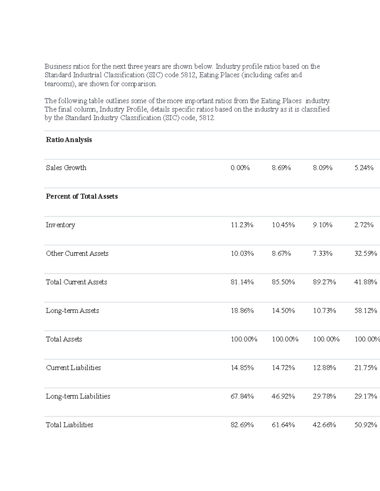Viewport: 380px width, 491px height.
Task: Click the Long-term Liabilities row label
Action: [x=78, y=396]
